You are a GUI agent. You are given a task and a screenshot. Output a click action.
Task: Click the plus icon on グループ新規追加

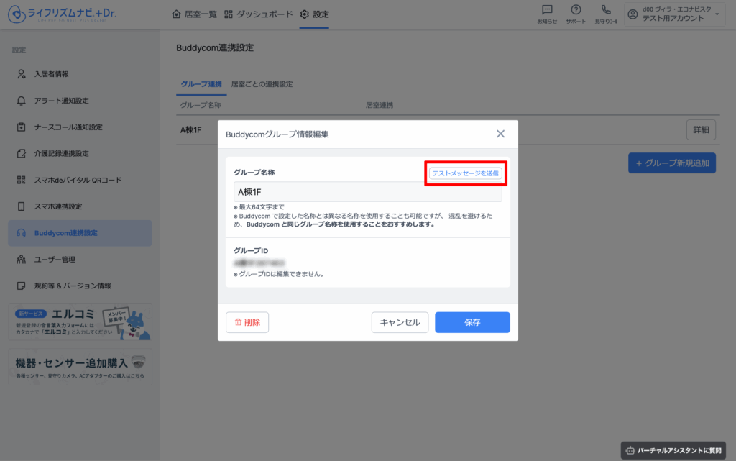pos(638,163)
